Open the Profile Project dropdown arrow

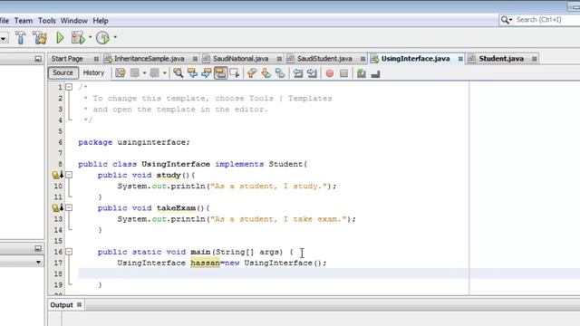pyautogui.click(x=115, y=37)
